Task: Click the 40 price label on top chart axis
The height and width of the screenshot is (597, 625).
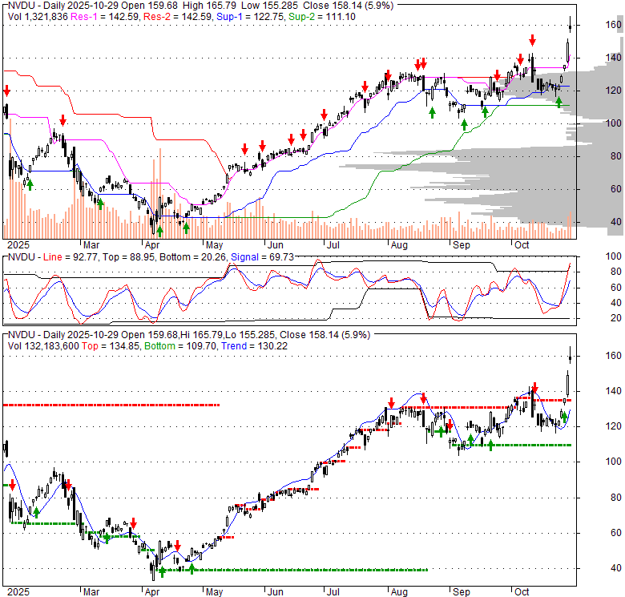Action: tap(616, 222)
